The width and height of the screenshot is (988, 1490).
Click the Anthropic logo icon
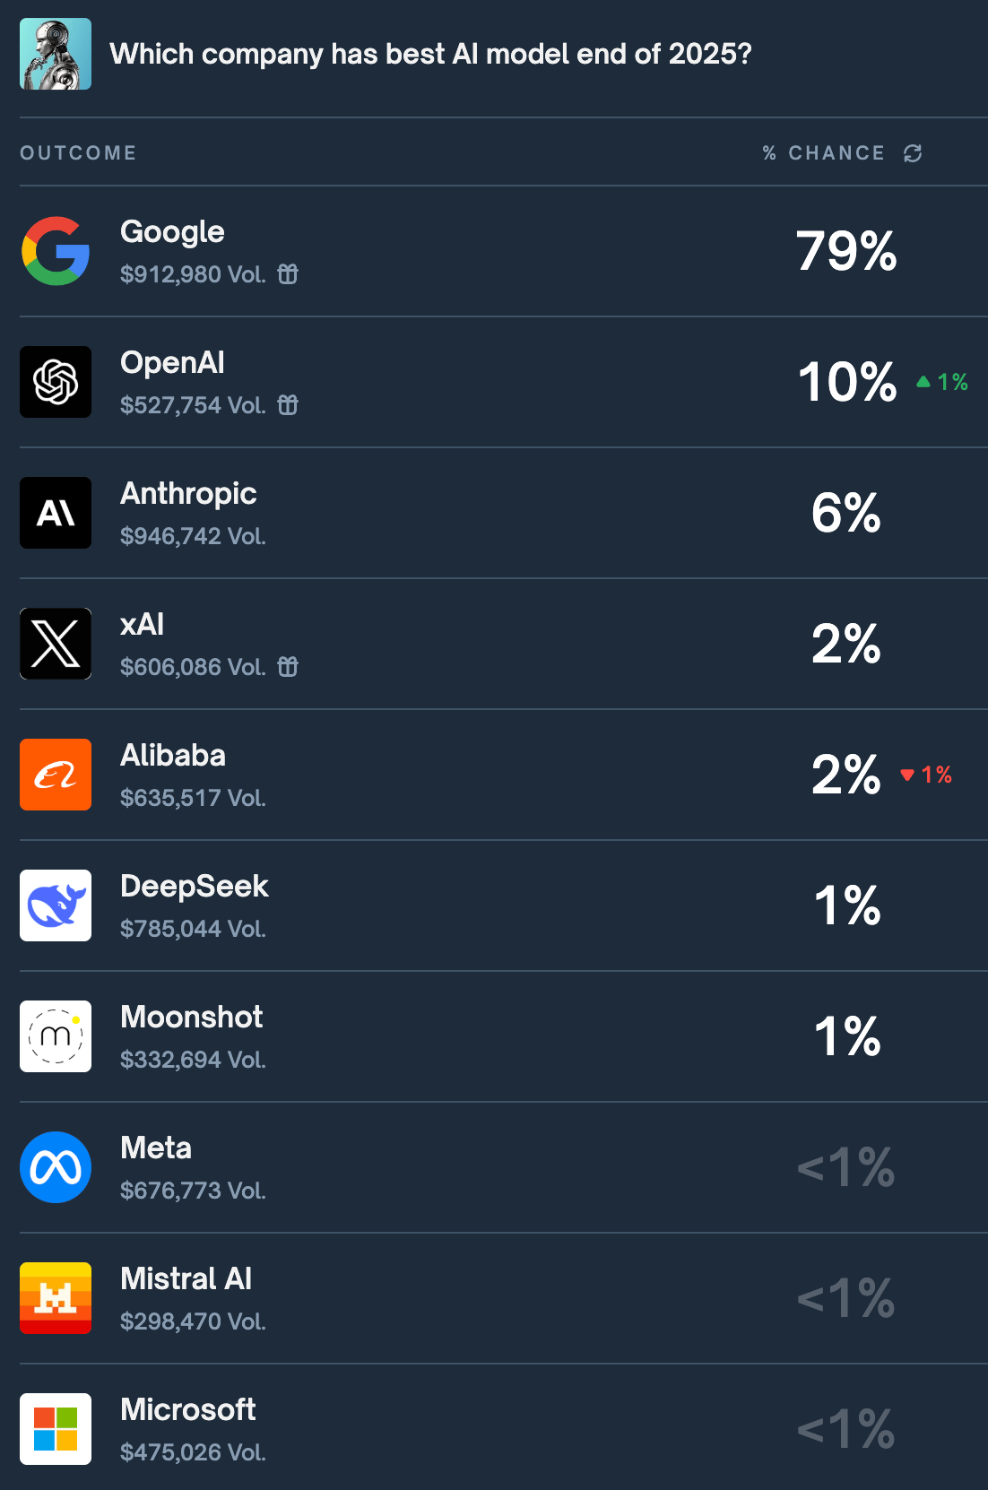point(56,513)
